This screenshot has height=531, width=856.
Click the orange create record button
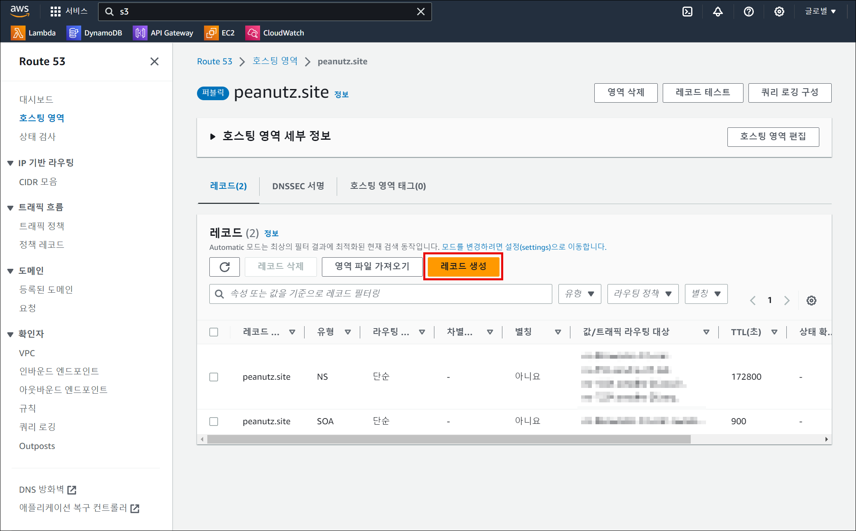click(x=463, y=266)
